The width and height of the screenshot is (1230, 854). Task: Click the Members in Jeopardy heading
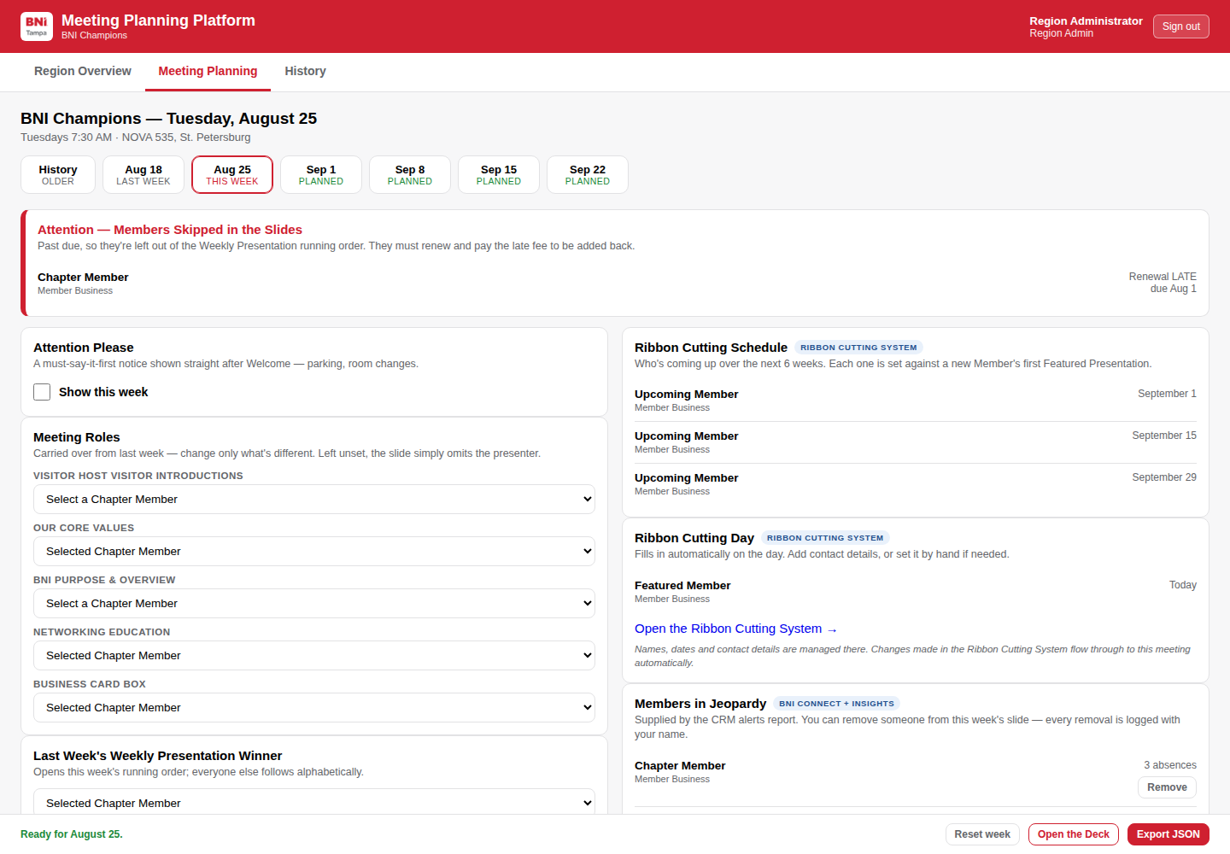[700, 704]
